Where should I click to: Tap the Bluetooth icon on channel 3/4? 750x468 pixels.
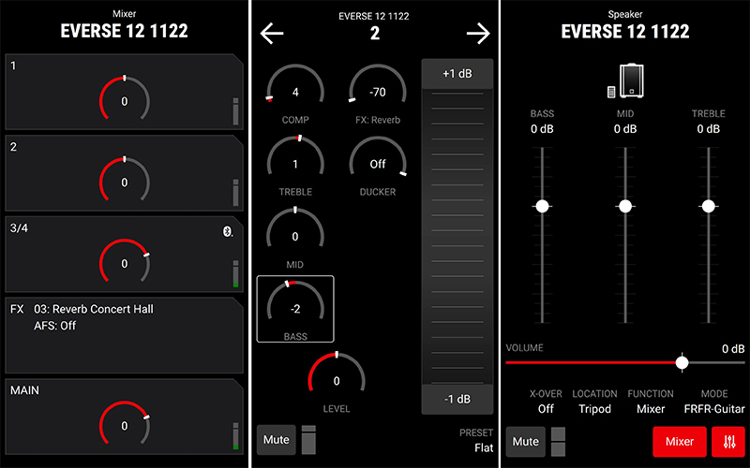(228, 231)
